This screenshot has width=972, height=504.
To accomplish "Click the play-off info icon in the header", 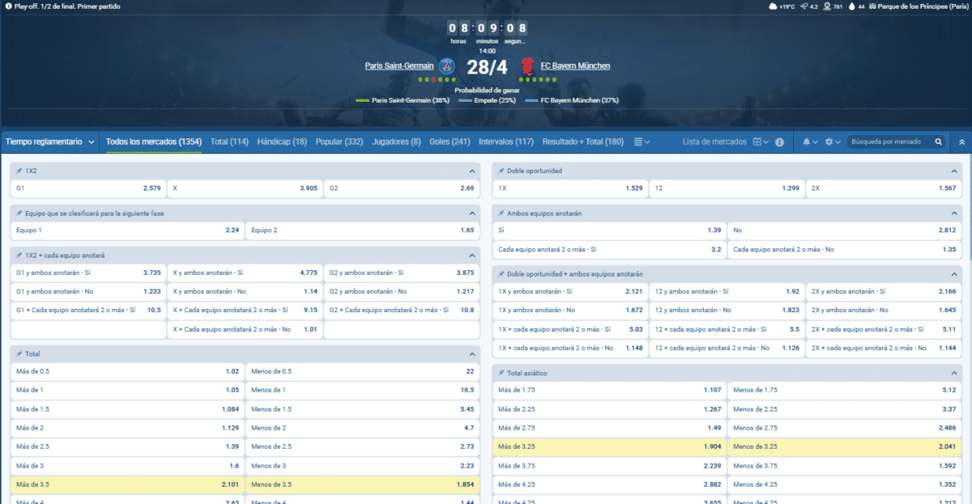I will coord(8,6).
